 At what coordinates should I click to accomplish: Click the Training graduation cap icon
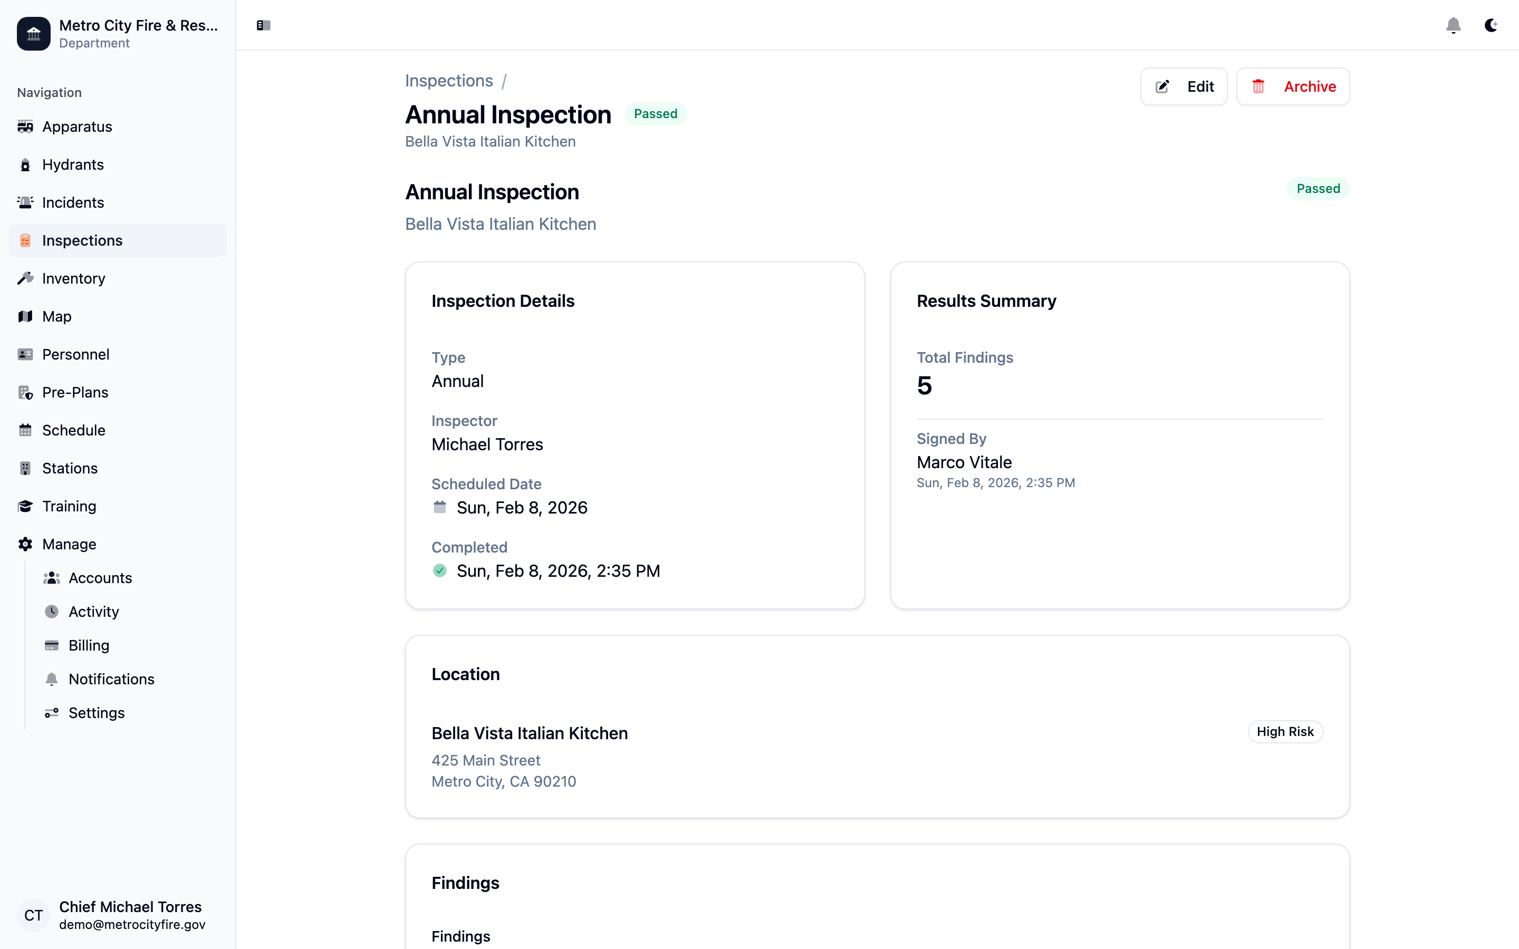tap(25, 507)
